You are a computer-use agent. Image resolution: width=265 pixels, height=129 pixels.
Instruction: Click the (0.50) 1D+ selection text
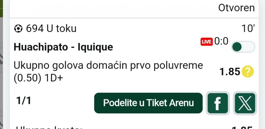point(38,78)
